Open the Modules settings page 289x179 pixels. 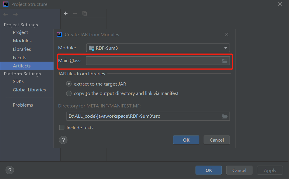tap(22, 41)
